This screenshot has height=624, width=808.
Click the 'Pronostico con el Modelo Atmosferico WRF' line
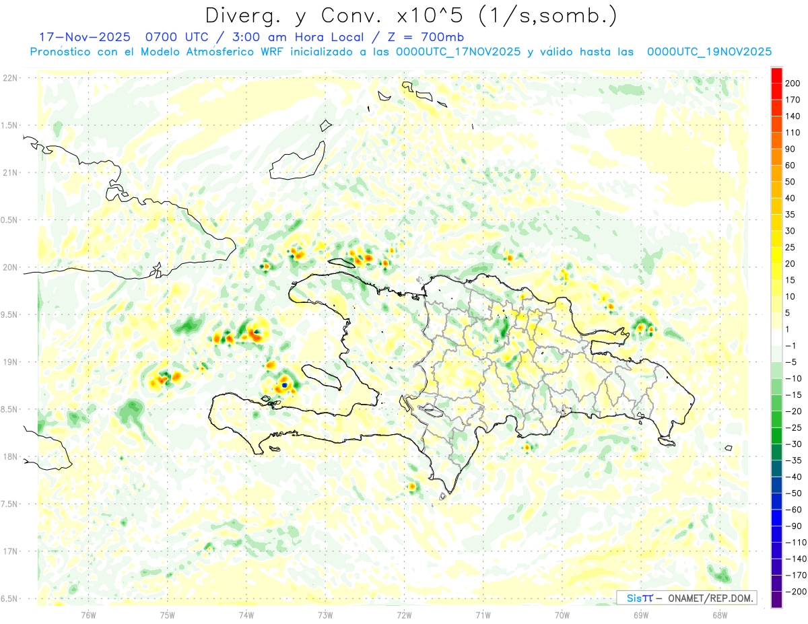(401, 52)
